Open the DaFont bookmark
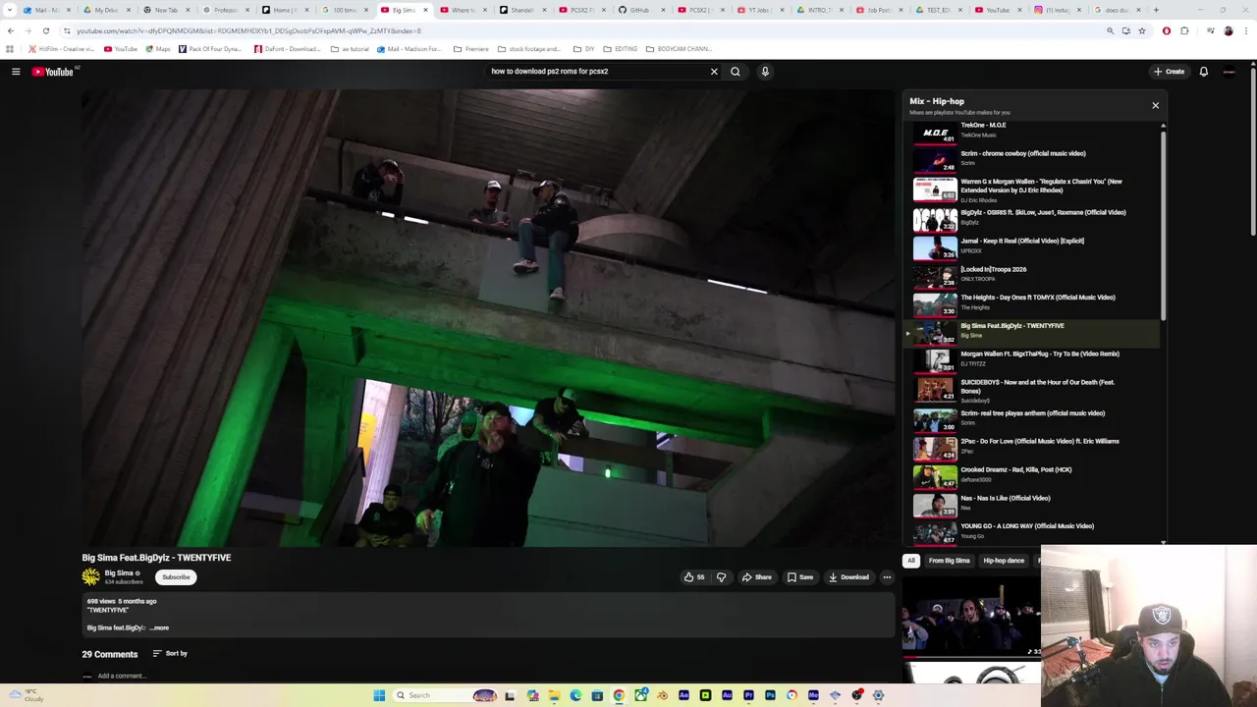Image resolution: width=1257 pixels, height=707 pixels. pyautogui.click(x=287, y=49)
